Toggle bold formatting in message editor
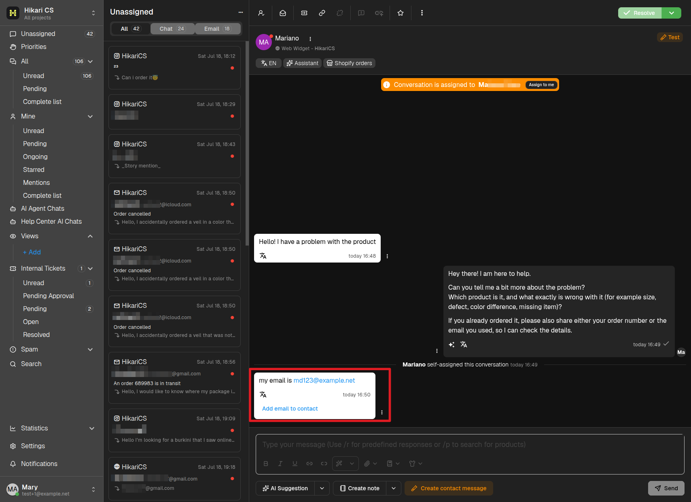Screen dimensions: 691x502 tap(266, 464)
